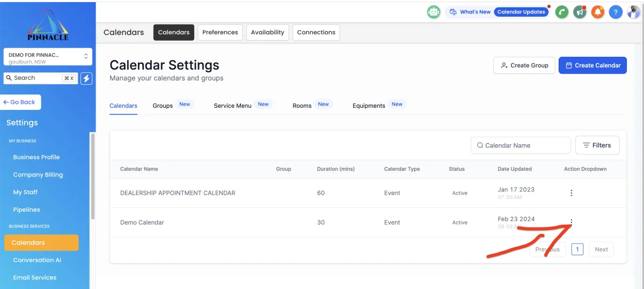The height and width of the screenshot is (289, 644).
Task: Select the Availability top tab
Action: 267,32
